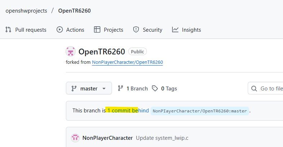Go to the openshwprojects owner breadcrumb
The height and width of the screenshot is (147, 283).
(26, 11)
